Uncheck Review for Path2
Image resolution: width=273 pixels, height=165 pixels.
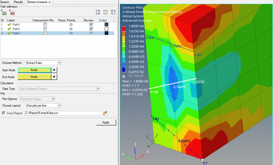pos(91,29)
